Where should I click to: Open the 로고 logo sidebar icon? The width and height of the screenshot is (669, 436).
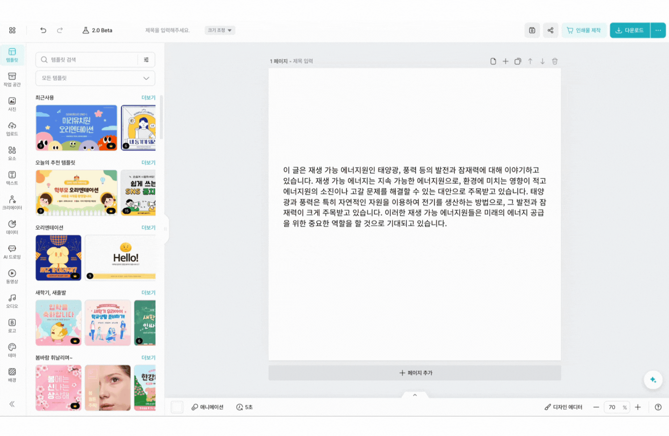coord(12,326)
